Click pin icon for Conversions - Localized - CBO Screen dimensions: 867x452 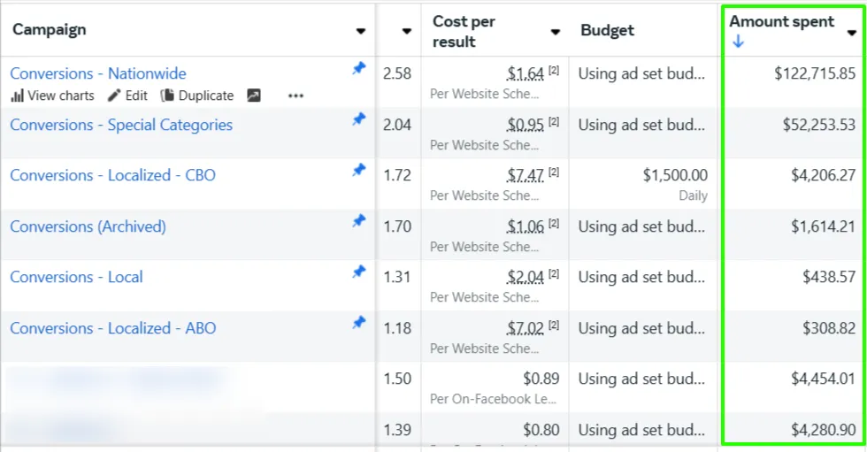[x=358, y=170]
